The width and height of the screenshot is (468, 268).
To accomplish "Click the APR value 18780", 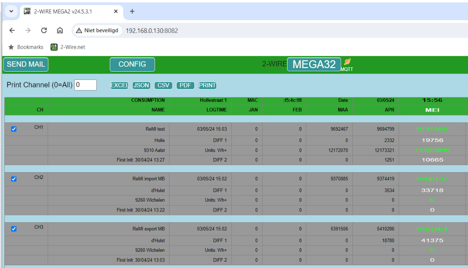I will 388,241.
